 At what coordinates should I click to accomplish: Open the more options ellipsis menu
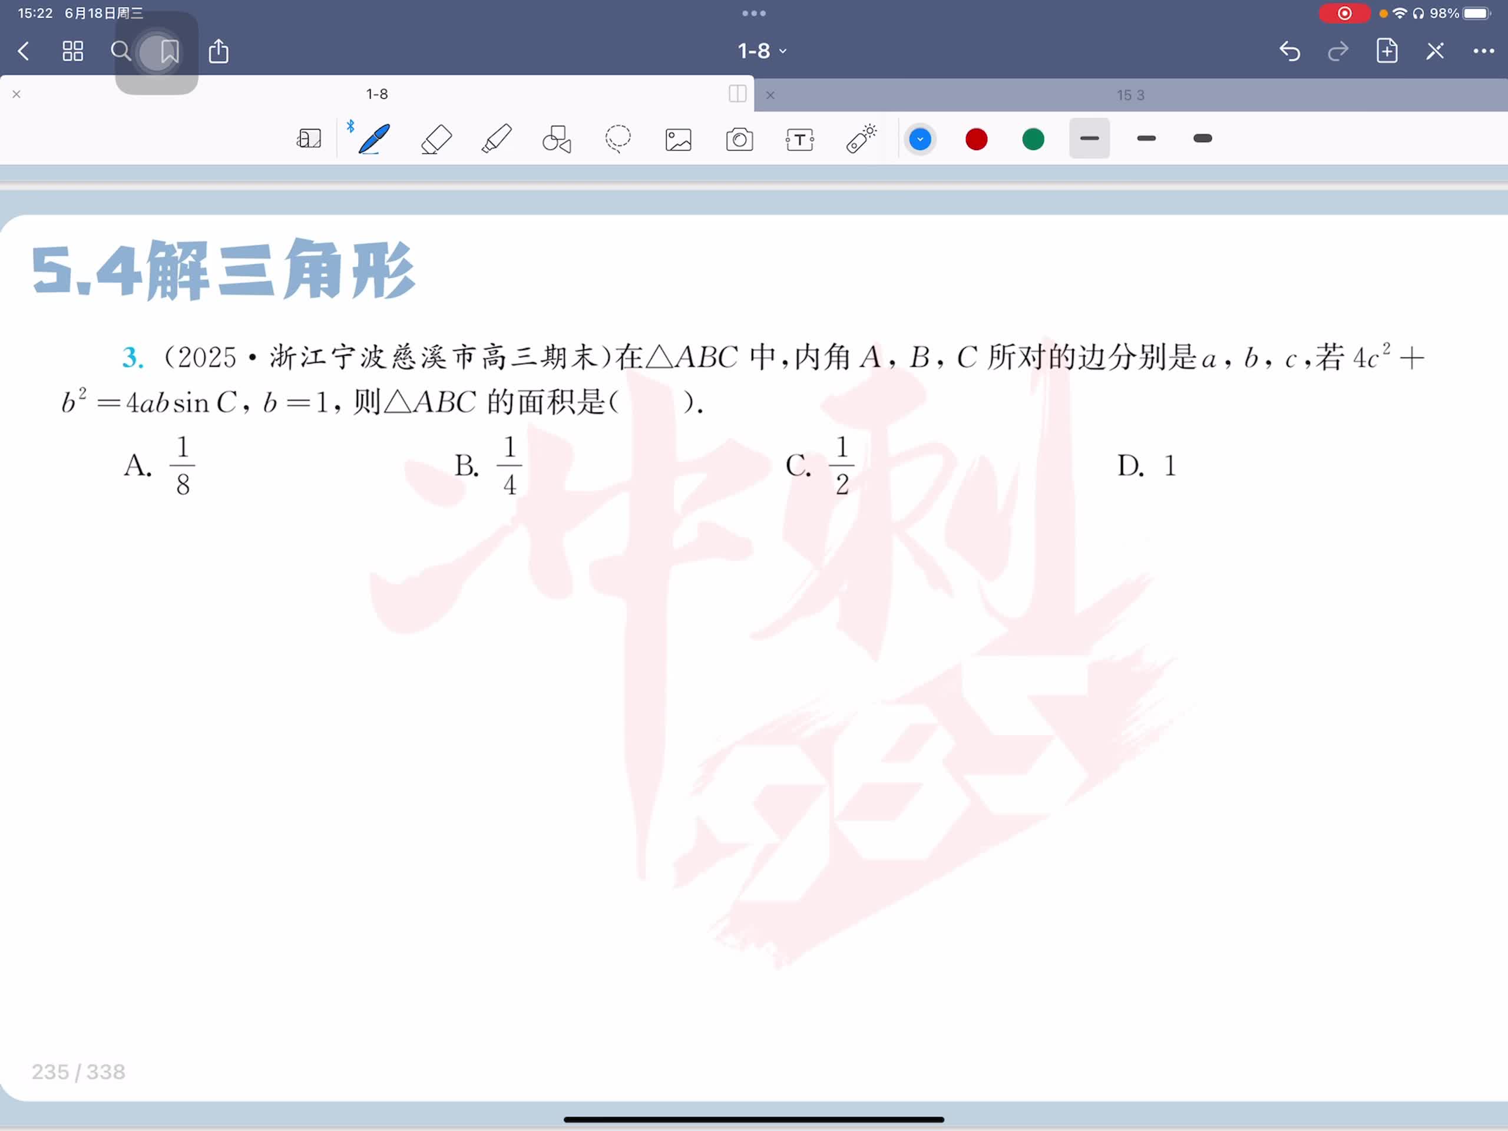(1483, 51)
